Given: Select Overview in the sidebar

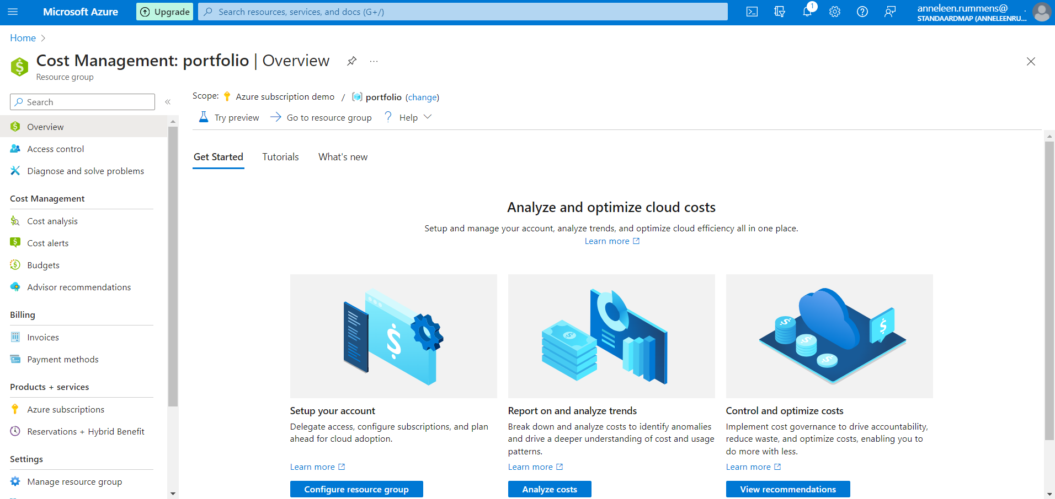Looking at the screenshot, I should coord(83,127).
